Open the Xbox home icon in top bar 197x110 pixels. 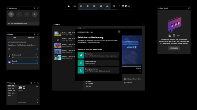pyautogui.click(x=69, y=6)
